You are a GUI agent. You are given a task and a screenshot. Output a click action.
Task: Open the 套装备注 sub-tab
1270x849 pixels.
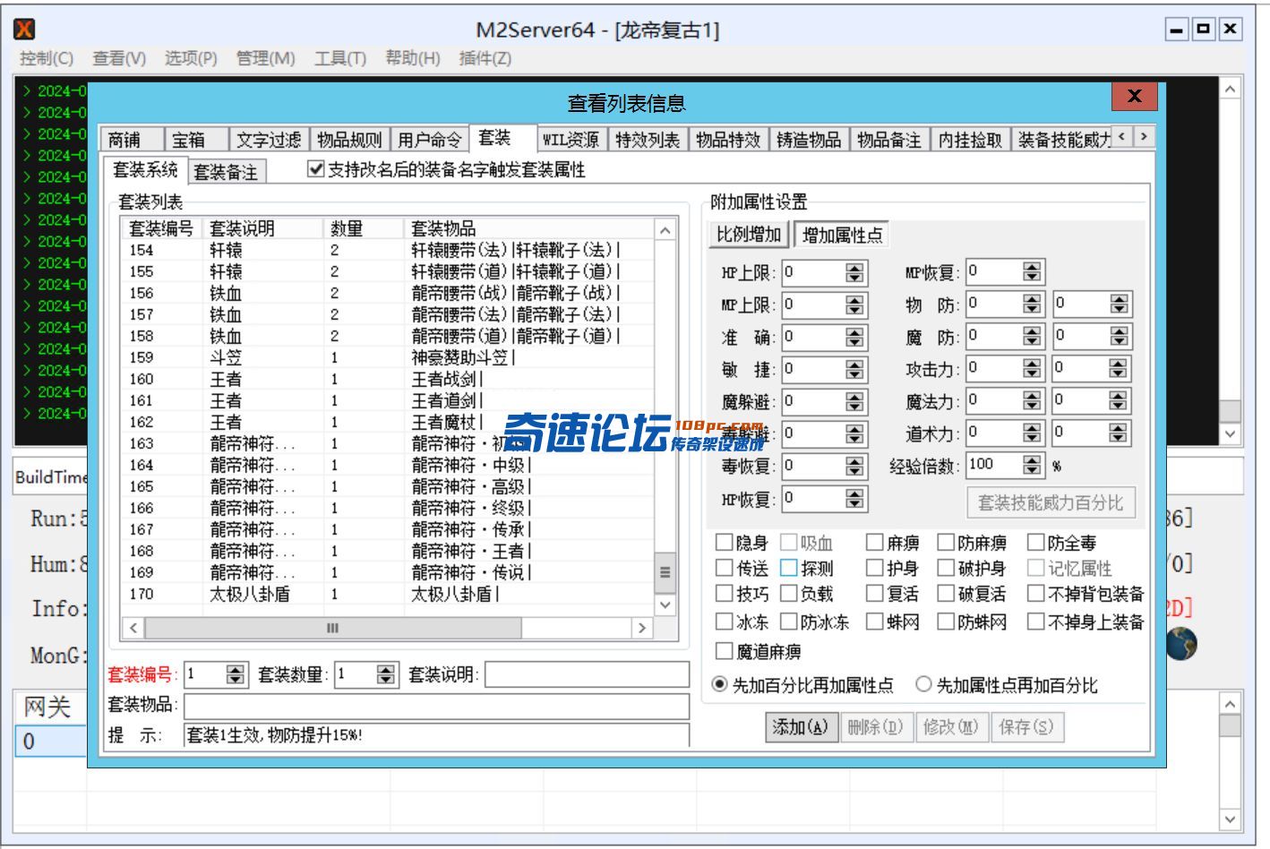(227, 172)
